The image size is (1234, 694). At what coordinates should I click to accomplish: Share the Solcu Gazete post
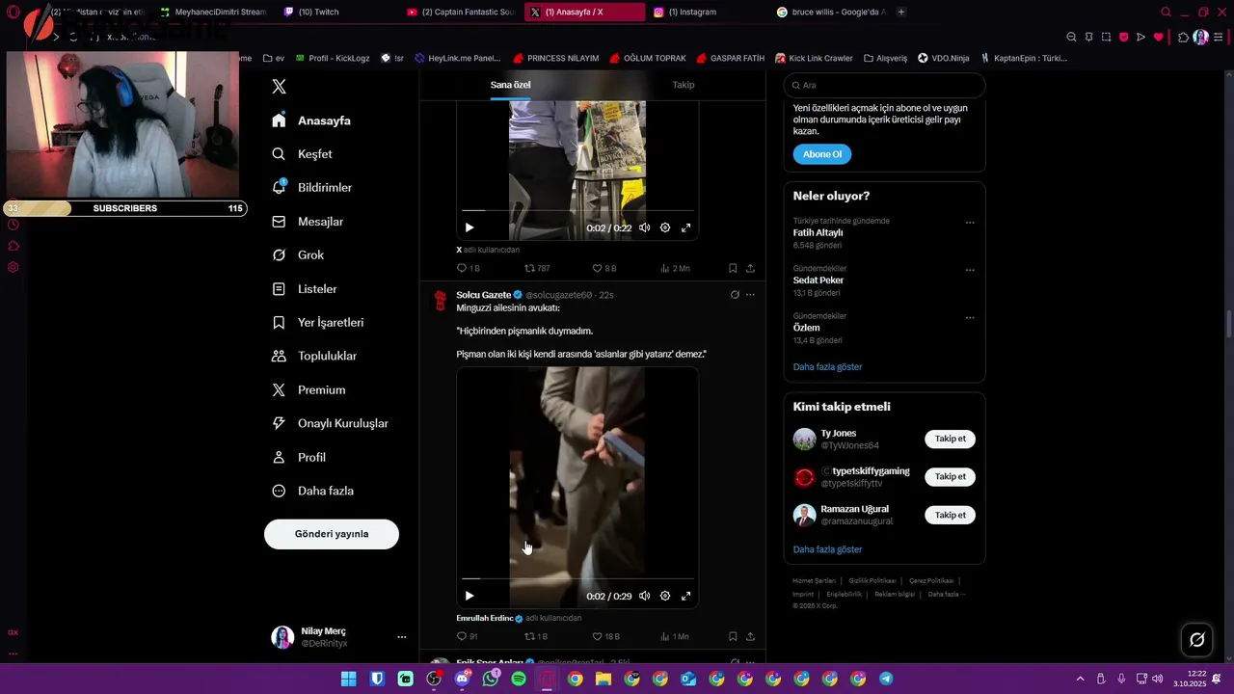[750, 637]
